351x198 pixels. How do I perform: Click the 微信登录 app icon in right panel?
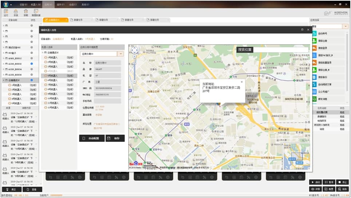[314, 47]
